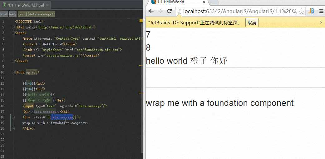Click the script/angular.js src value
The height and width of the screenshot is (159, 325).
pyautogui.click(x=64, y=55)
